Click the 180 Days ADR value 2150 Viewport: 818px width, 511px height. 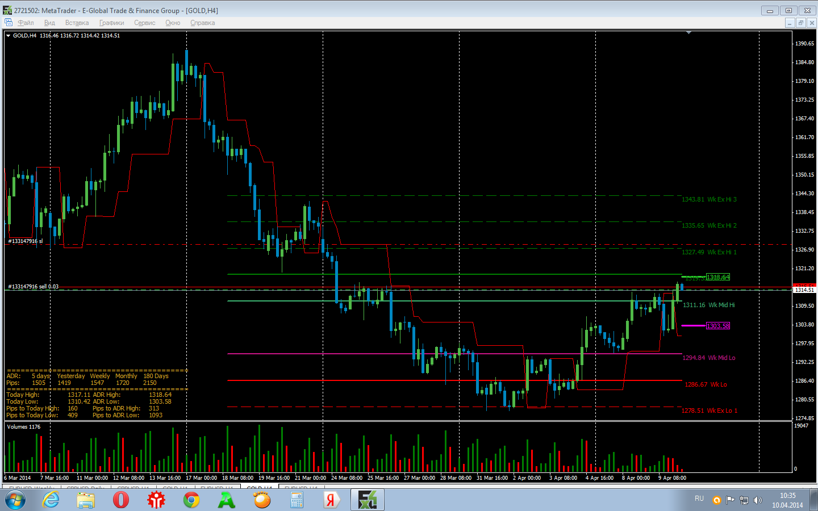coord(150,383)
